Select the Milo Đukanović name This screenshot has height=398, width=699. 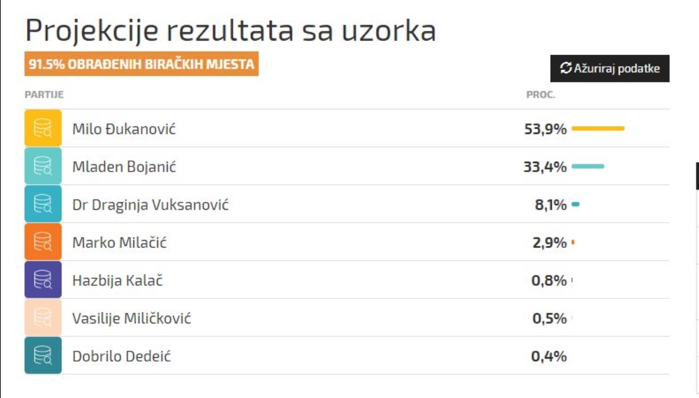pyautogui.click(x=124, y=129)
